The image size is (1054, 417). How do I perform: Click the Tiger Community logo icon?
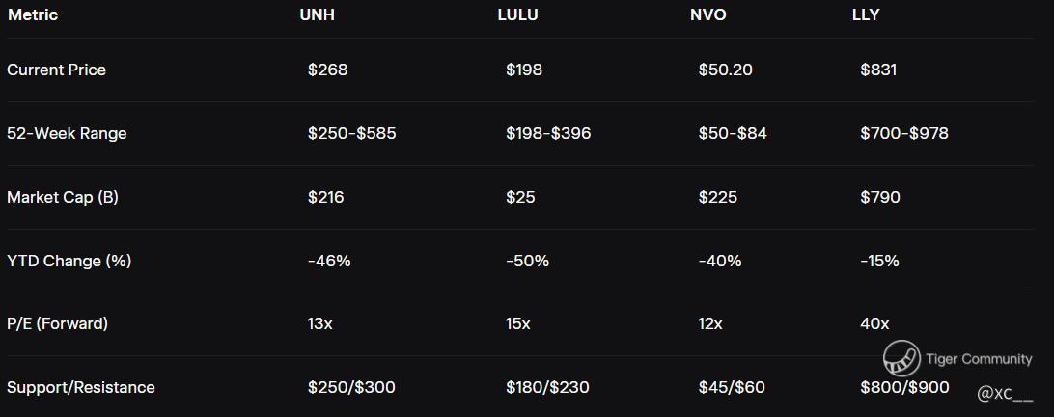coord(901,358)
